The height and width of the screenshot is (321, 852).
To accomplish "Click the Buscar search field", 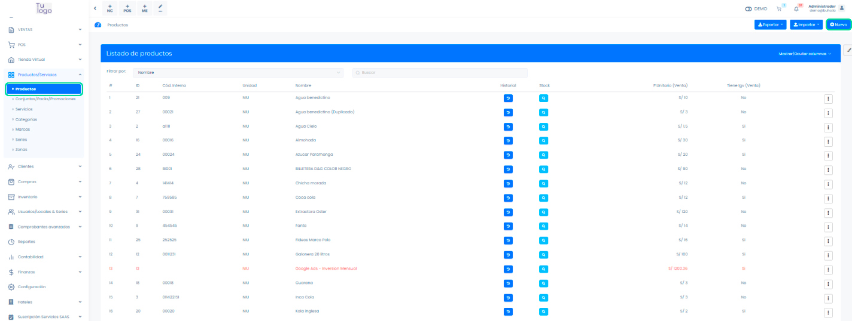I will pyautogui.click(x=440, y=73).
